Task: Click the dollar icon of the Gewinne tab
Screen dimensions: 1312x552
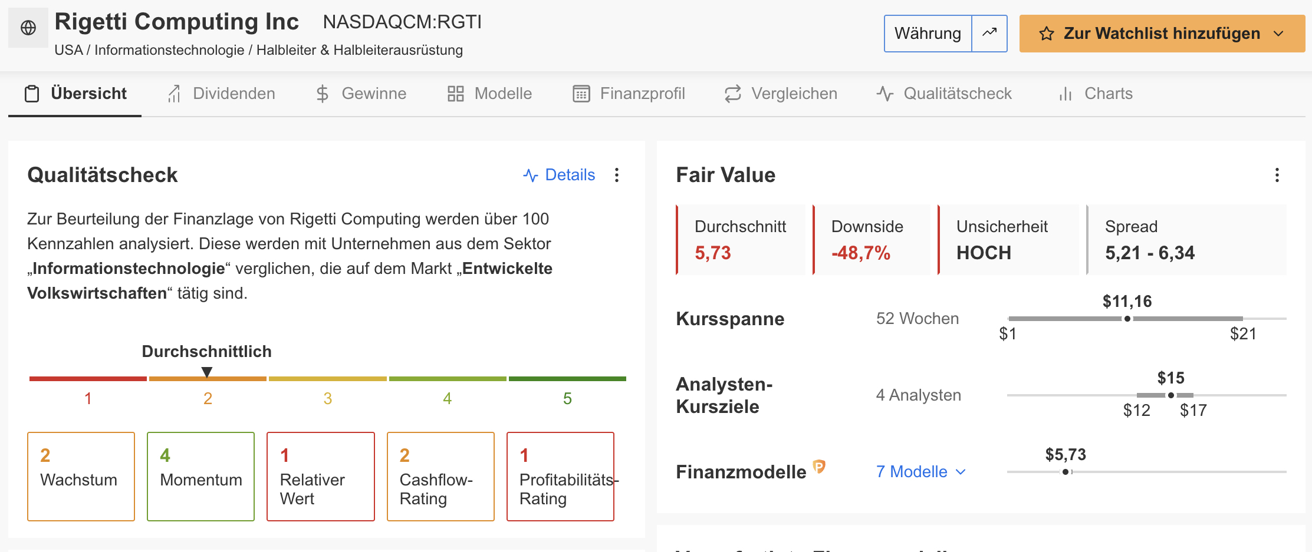Action: pos(322,94)
